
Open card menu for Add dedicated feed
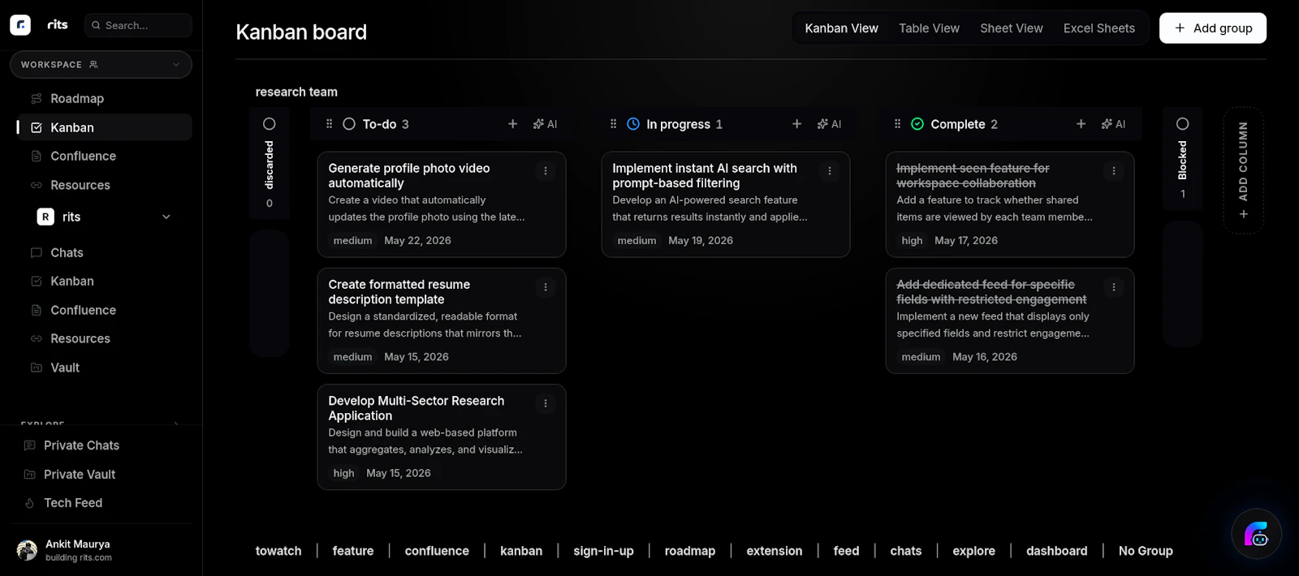(1114, 287)
